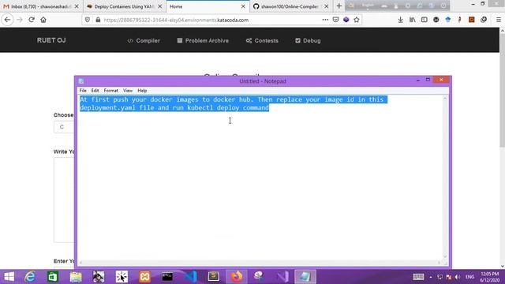Click the tracking protection shield icon
Screen dimensions: 505x284
(x=88, y=20)
